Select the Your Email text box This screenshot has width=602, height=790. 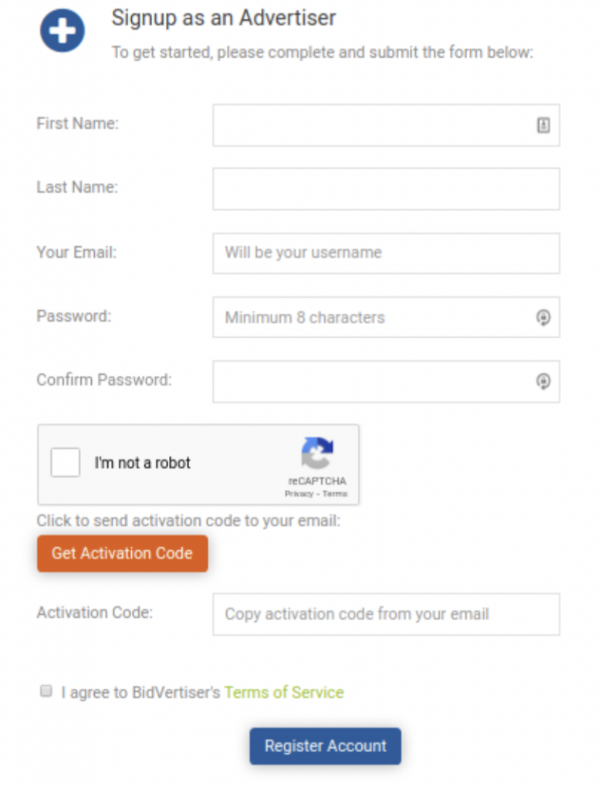tap(386, 253)
